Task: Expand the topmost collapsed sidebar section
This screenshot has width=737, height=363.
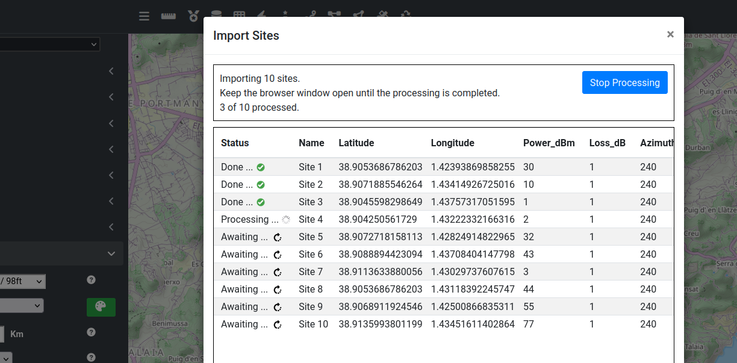Action: pyautogui.click(x=111, y=72)
